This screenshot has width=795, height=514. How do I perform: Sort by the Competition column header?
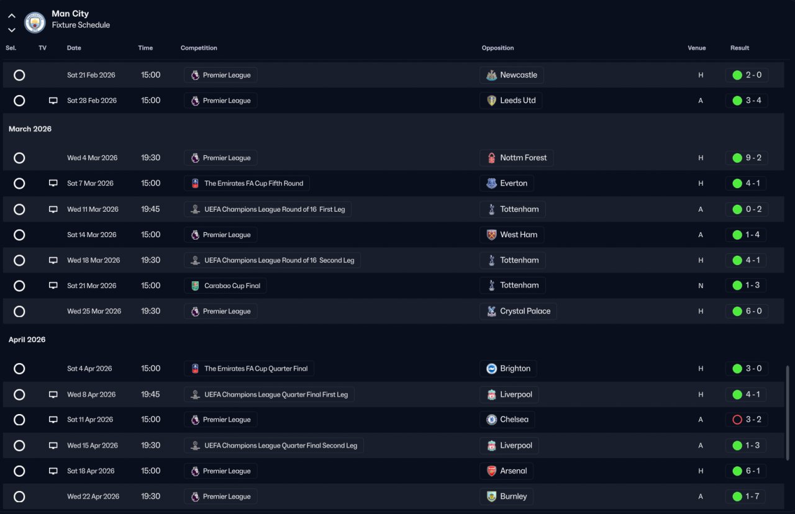199,48
